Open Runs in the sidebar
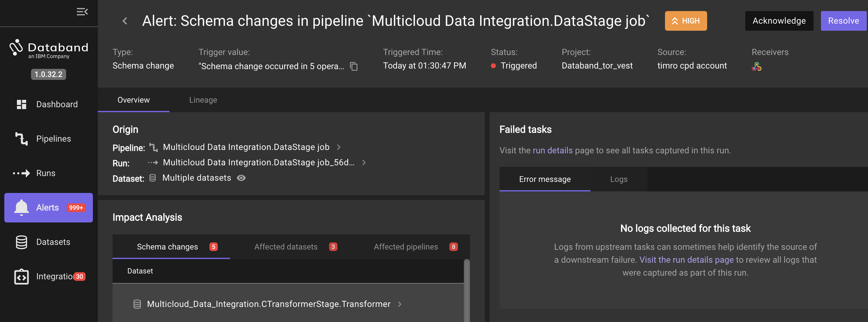This screenshot has height=322, width=868. pos(49,173)
